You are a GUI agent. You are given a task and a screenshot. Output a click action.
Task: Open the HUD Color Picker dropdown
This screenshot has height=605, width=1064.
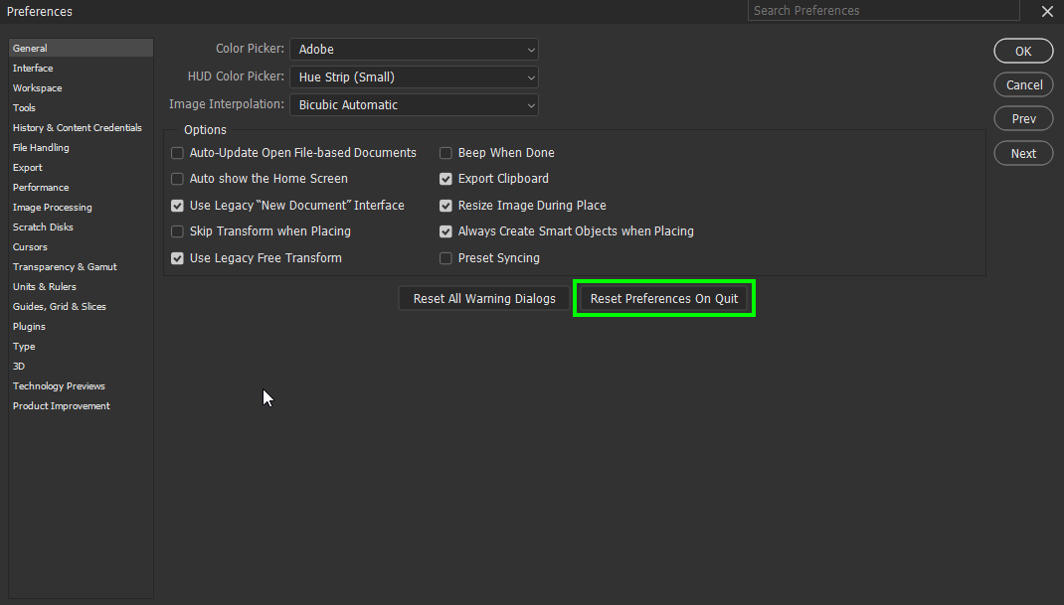tap(414, 76)
